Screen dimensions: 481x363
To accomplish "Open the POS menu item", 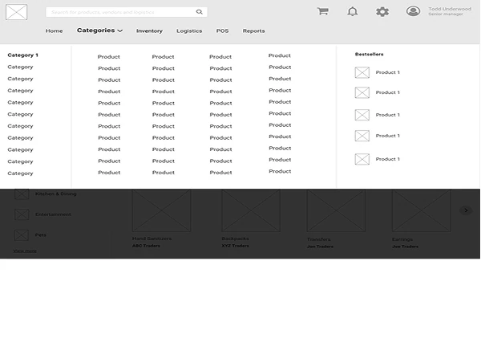I will (222, 31).
